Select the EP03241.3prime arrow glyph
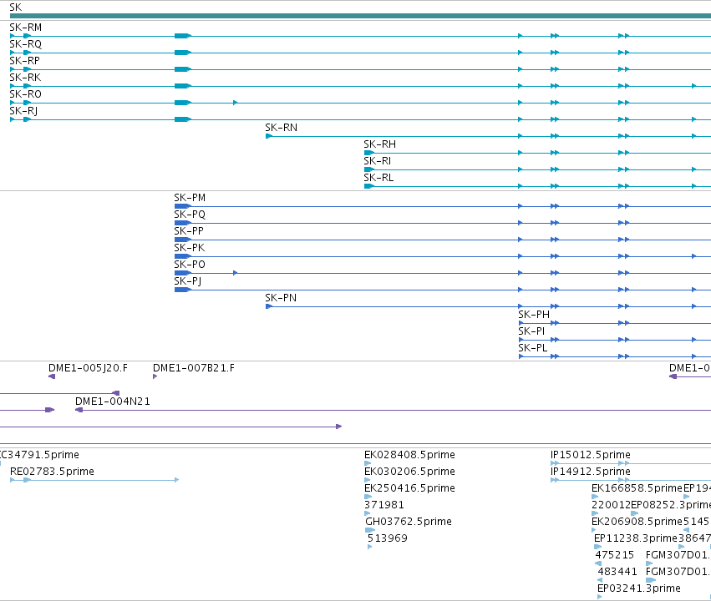This screenshot has height=601, width=711. (x=599, y=597)
